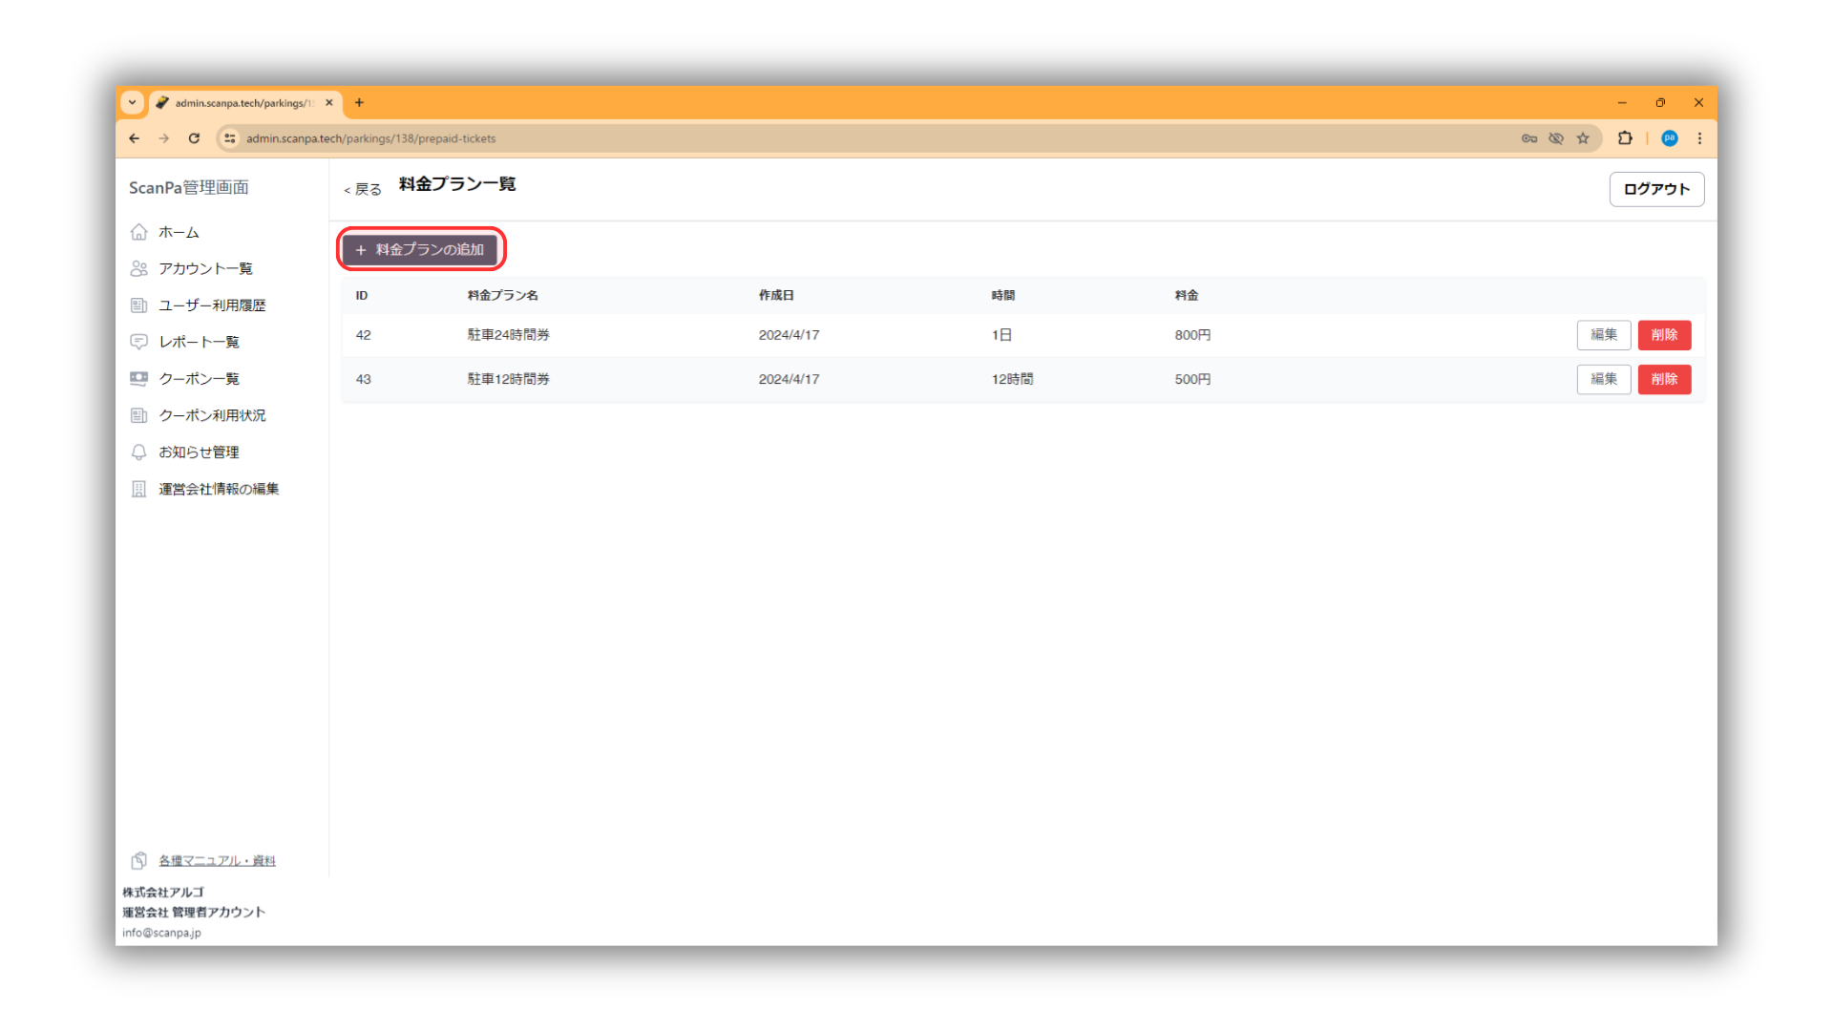Viewport: 1833px width, 1031px height.
Task: Click the account list people icon
Action: [139, 268]
